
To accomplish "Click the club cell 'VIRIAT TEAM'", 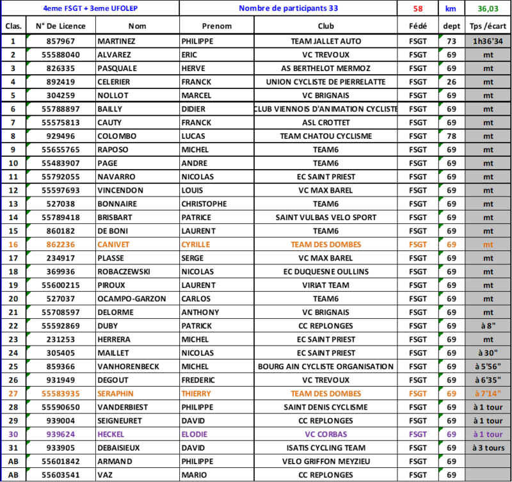I will tap(326, 285).
